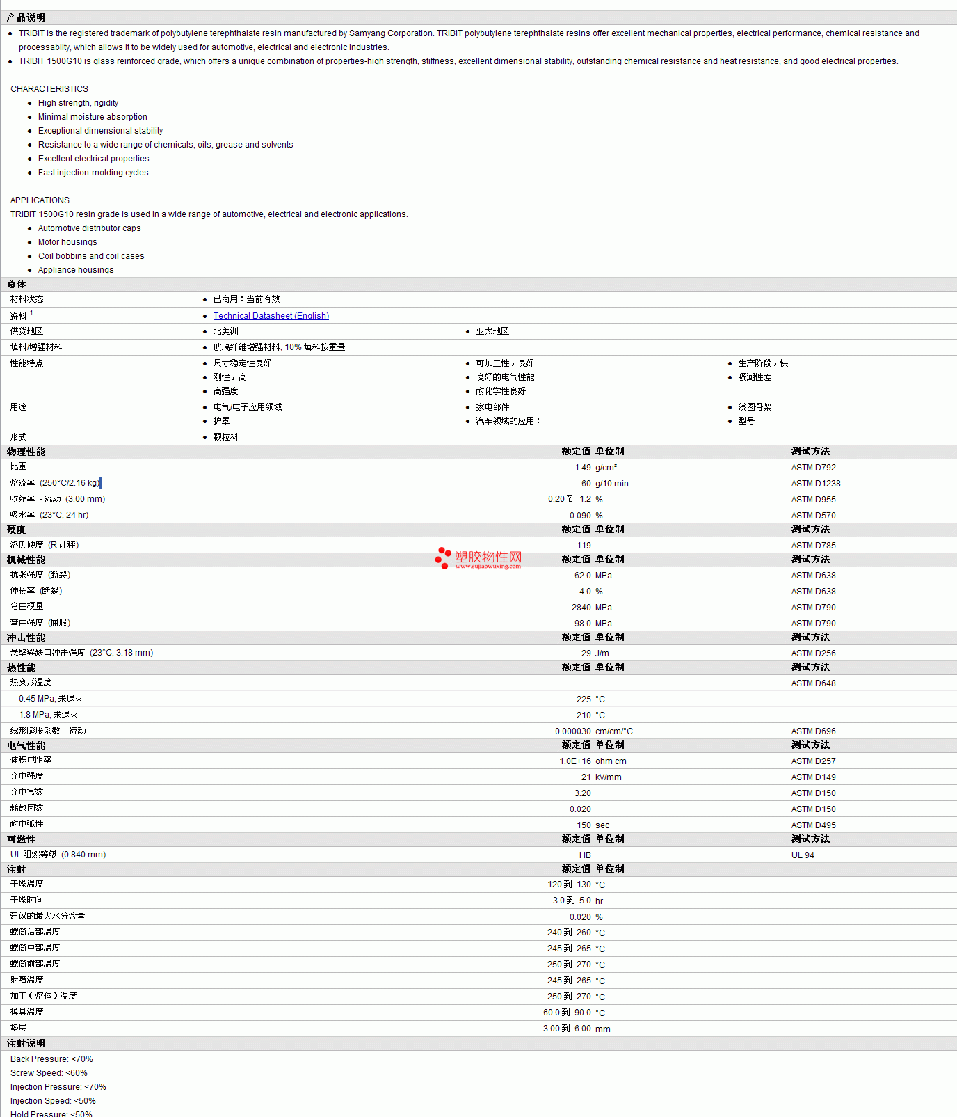This screenshot has width=957, height=1117.
Task: Click the 'Screw Speed: <60%' note
Action: [49, 1073]
